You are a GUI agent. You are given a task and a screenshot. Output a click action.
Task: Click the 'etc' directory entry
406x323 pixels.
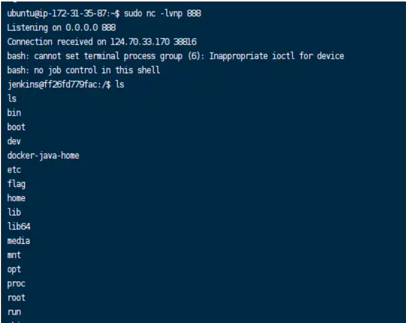coord(14,170)
